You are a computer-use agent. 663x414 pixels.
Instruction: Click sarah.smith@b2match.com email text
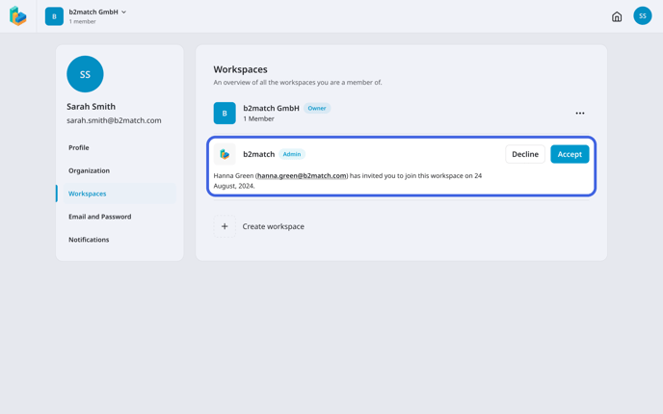coord(114,120)
